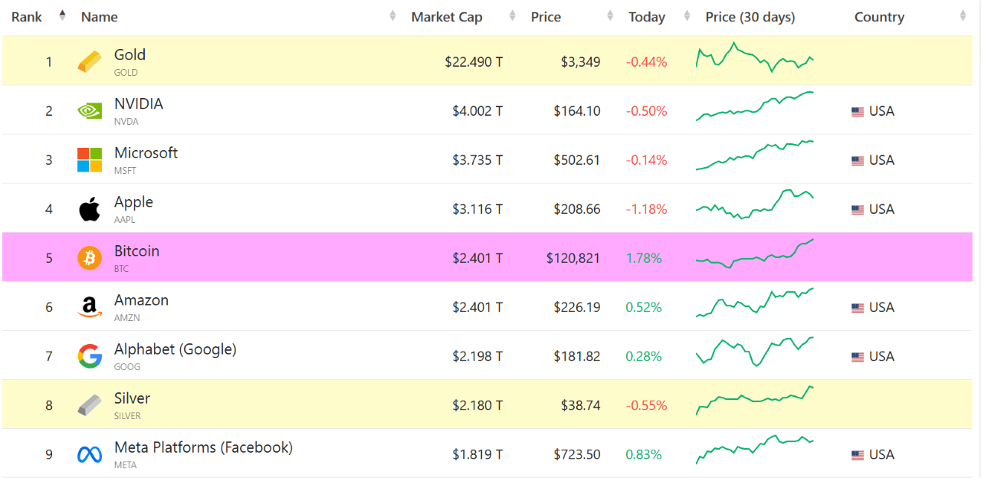Click the NVIDIA logo icon

[x=90, y=111]
